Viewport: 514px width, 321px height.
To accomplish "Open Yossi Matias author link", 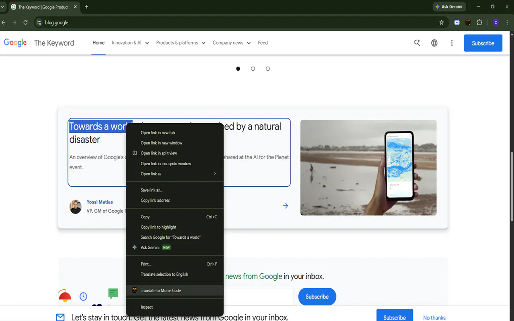I will click(100, 202).
